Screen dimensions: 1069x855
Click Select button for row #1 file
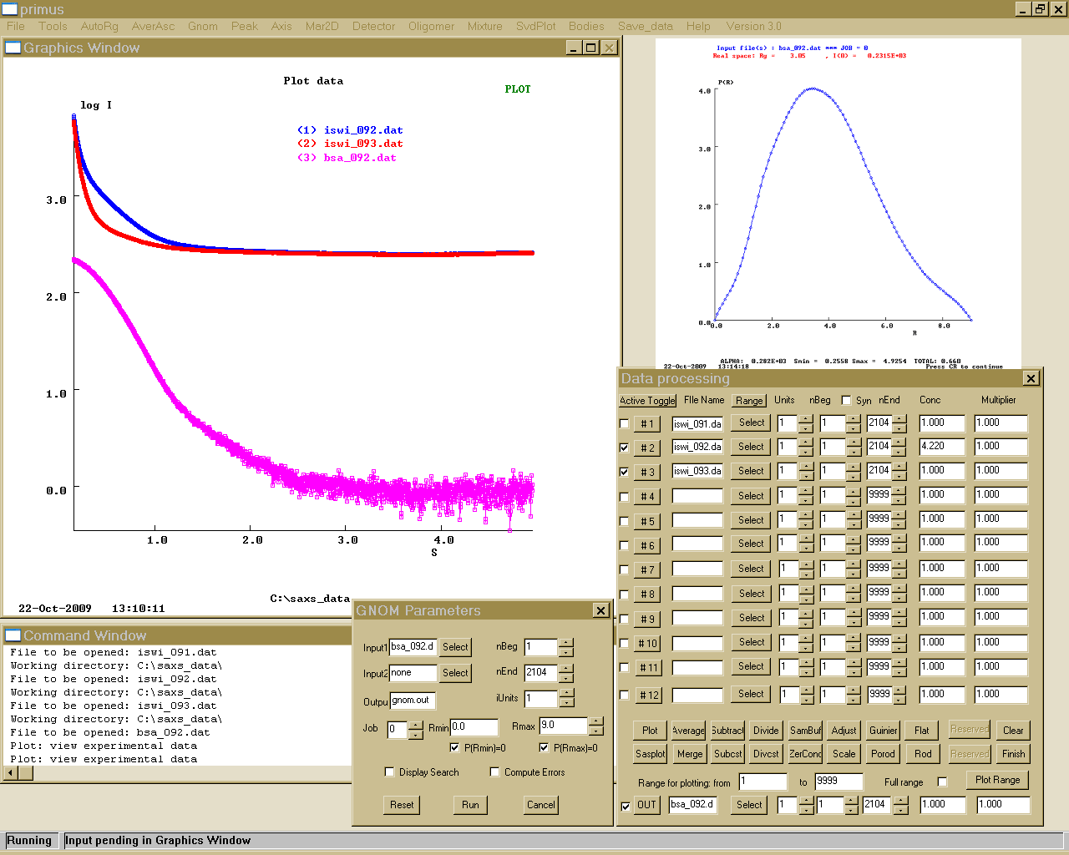[x=751, y=423]
